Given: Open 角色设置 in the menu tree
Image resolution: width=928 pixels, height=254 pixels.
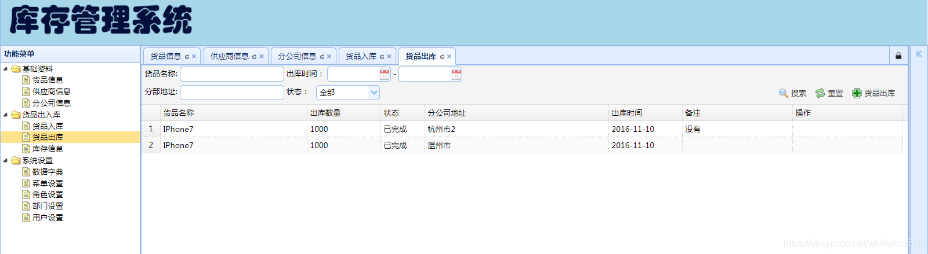Looking at the screenshot, I should tap(48, 194).
